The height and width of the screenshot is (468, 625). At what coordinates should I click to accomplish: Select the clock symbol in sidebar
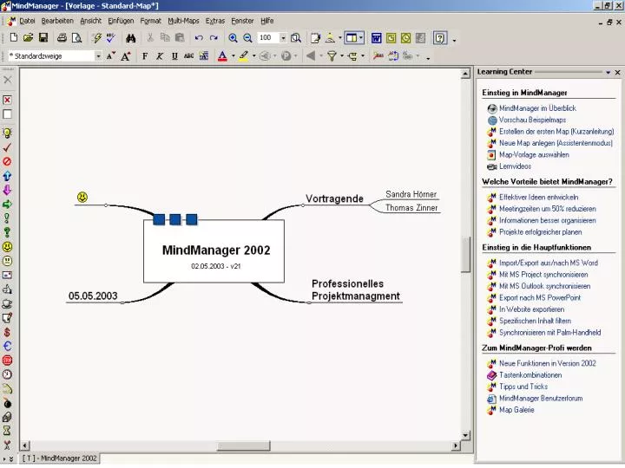[7, 374]
